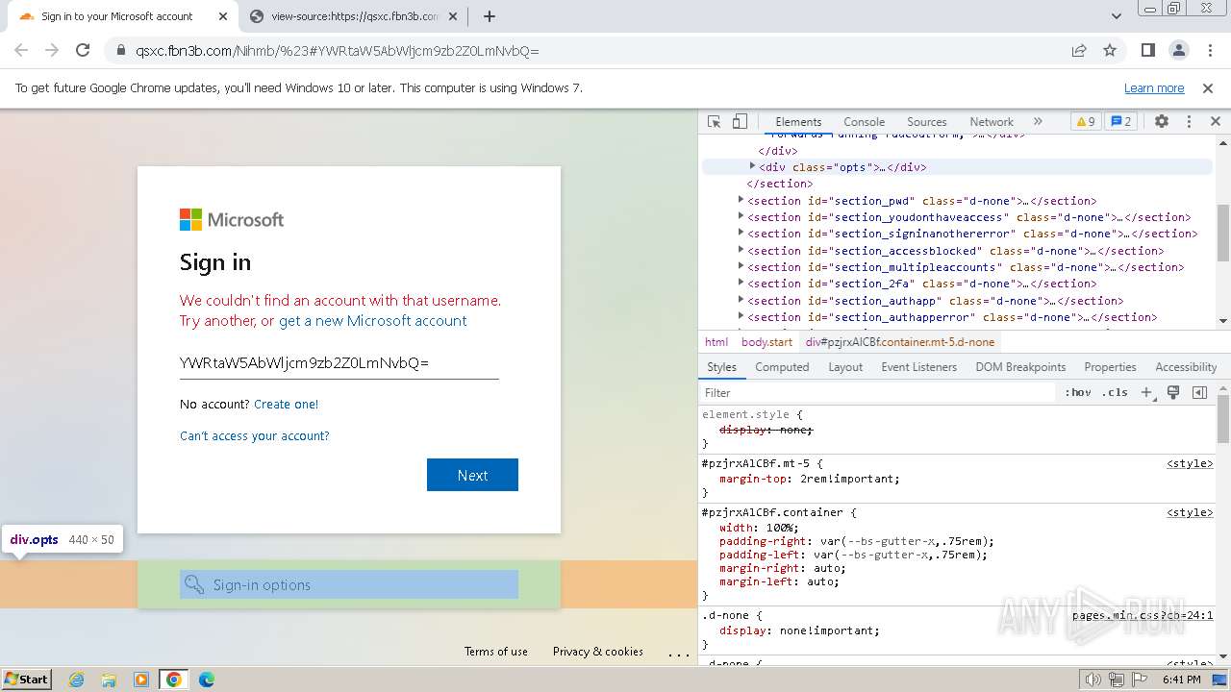Open the Windows Start menu
1231x692 pixels.
(27, 679)
